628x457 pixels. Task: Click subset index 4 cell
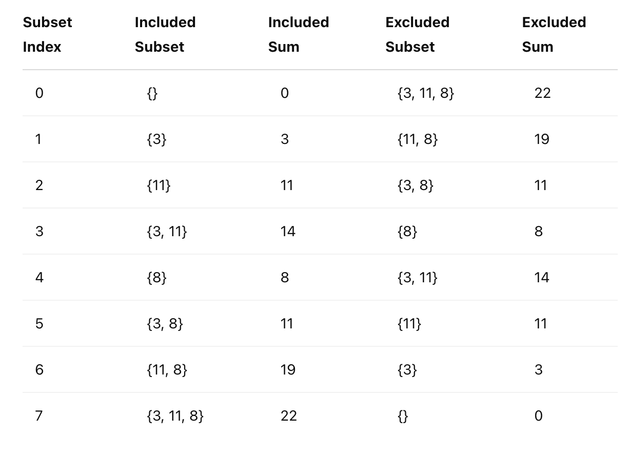click(x=40, y=278)
